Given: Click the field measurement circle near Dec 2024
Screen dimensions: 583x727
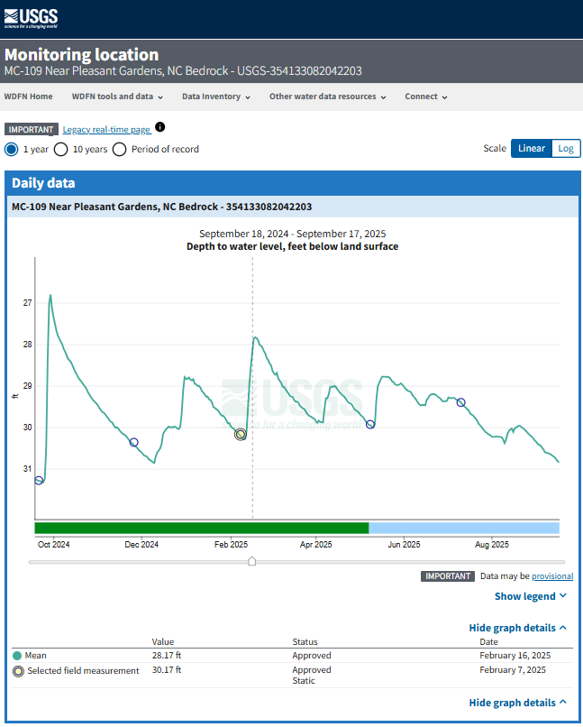Looking at the screenshot, I should click(134, 442).
